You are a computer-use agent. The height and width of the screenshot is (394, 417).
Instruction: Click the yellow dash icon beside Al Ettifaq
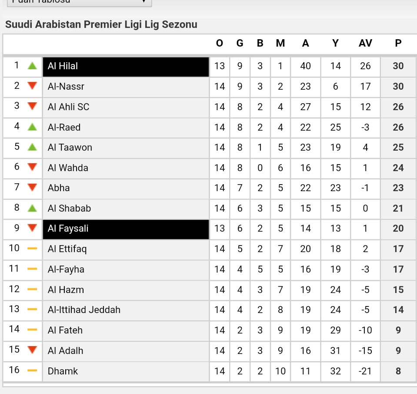click(x=32, y=249)
